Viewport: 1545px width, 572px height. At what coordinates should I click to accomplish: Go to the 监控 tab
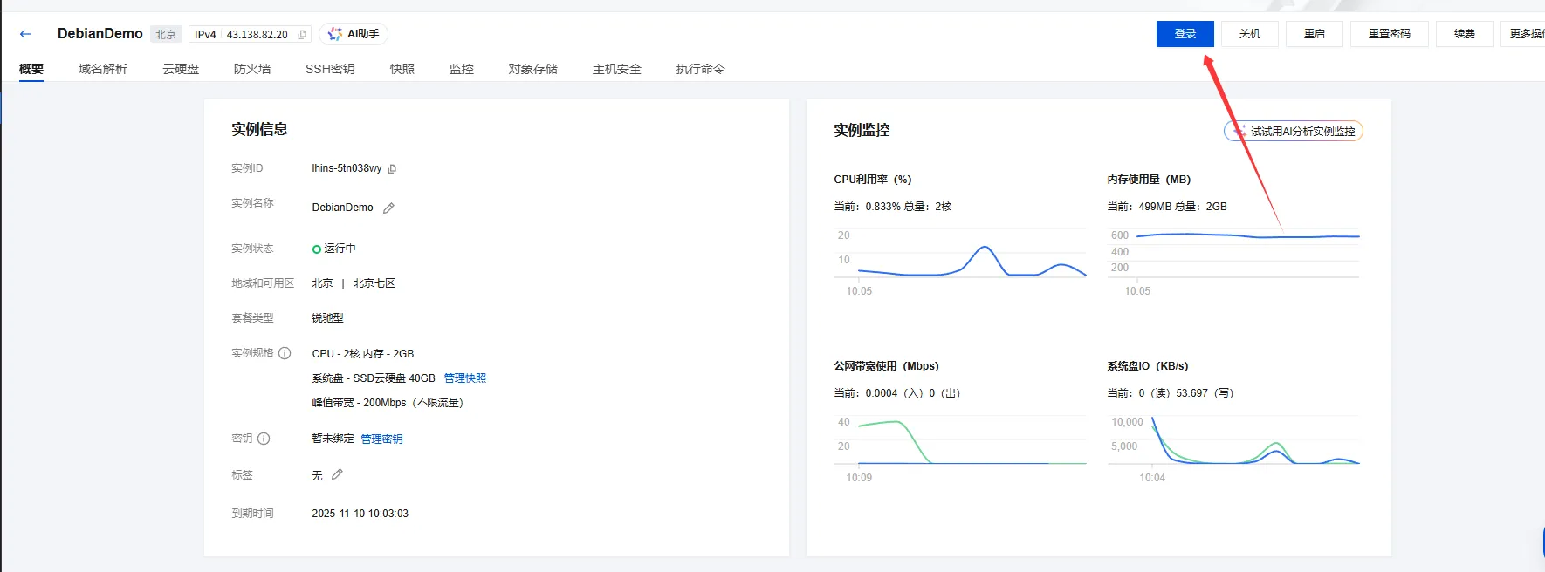[x=461, y=69]
